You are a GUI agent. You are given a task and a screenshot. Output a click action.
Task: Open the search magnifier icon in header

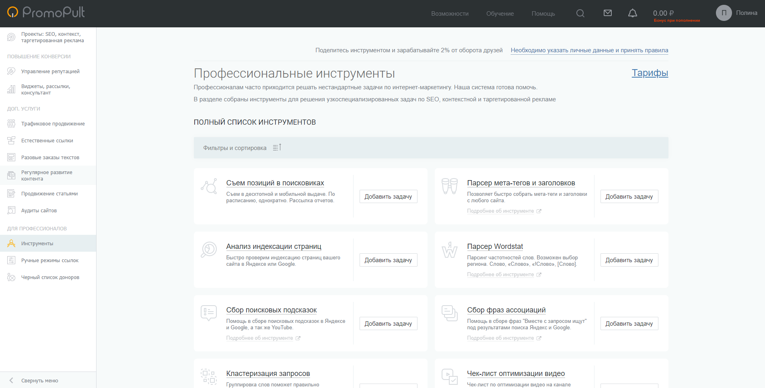tap(580, 13)
